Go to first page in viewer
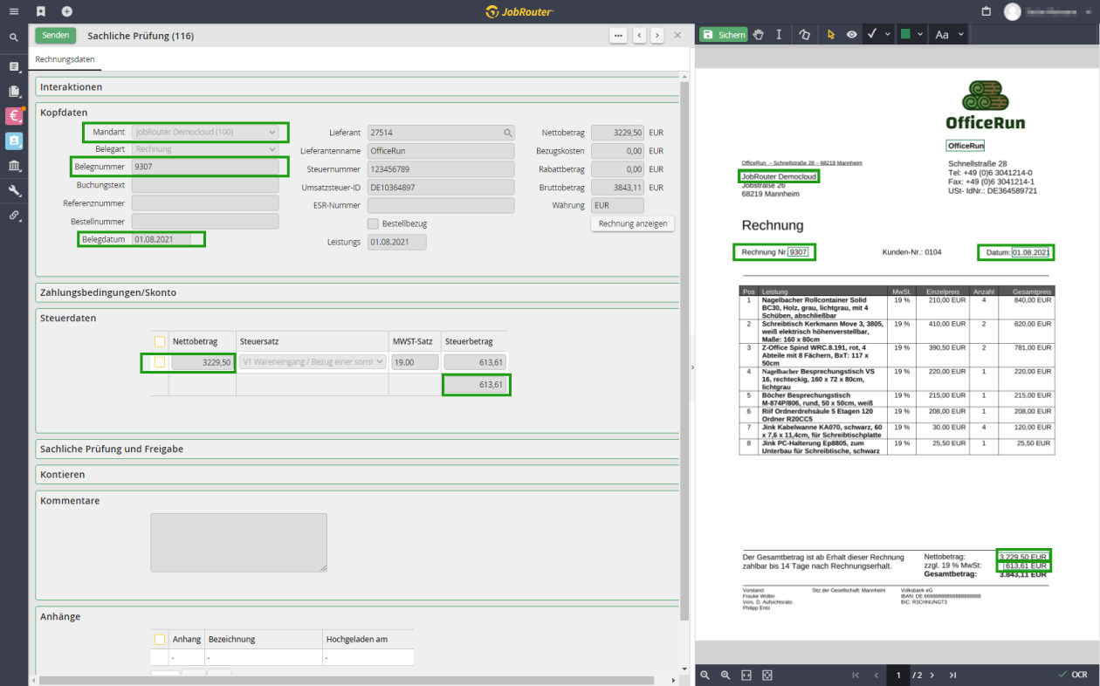Image resolution: width=1100 pixels, height=686 pixels. point(855,675)
